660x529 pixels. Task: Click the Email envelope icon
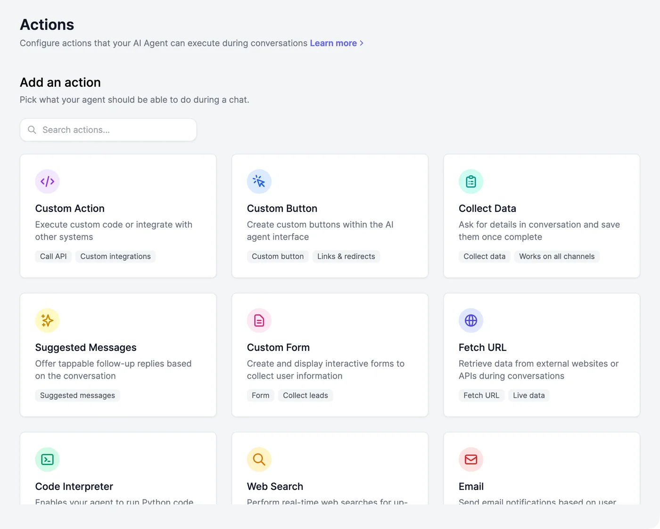tap(470, 459)
